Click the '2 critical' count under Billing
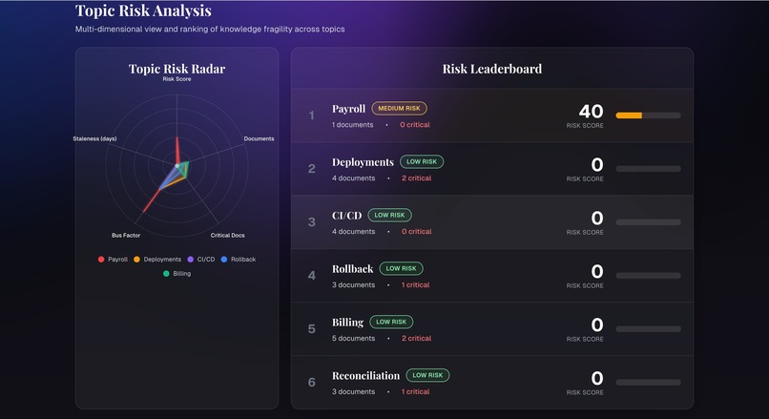Viewport: 769px width, 419px height. coord(416,339)
